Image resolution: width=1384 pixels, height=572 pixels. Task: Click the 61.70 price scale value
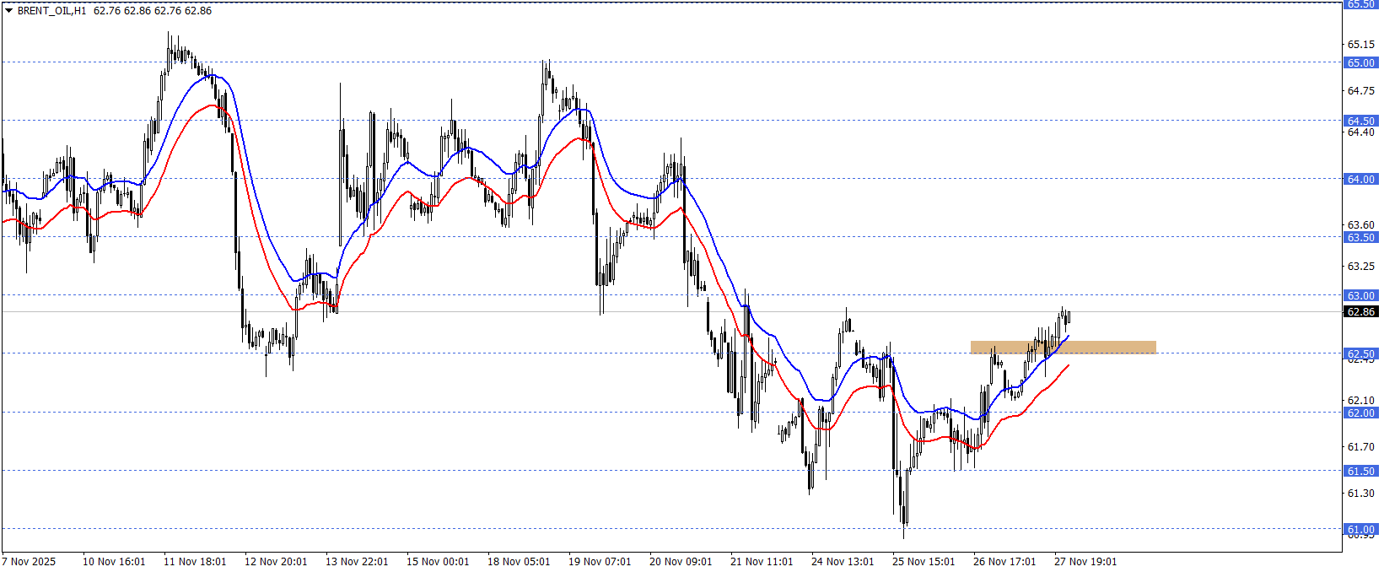click(x=1360, y=446)
